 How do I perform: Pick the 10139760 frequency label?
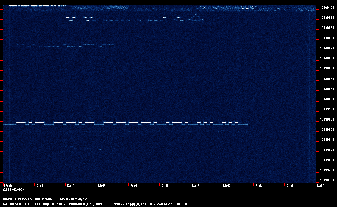[327, 180]
